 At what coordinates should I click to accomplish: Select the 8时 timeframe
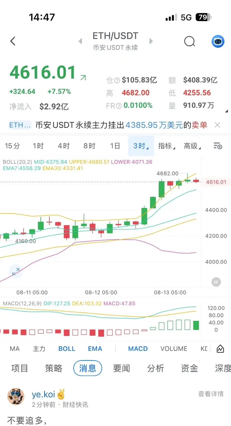tap(89, 146)
